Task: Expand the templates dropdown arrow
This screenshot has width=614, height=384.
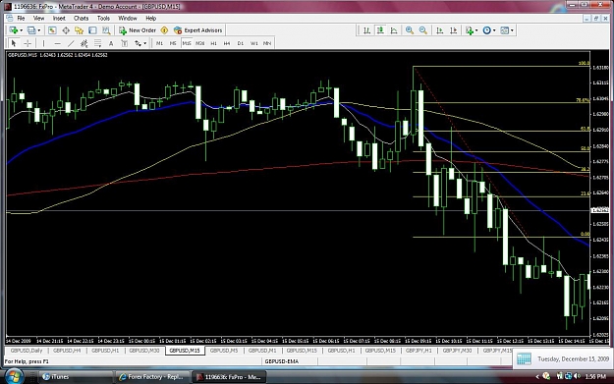Action: point(512,30)
